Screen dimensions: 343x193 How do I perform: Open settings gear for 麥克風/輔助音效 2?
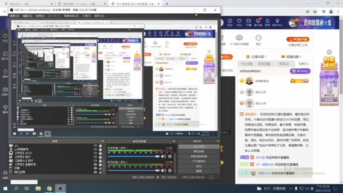(x=170, y=170)
